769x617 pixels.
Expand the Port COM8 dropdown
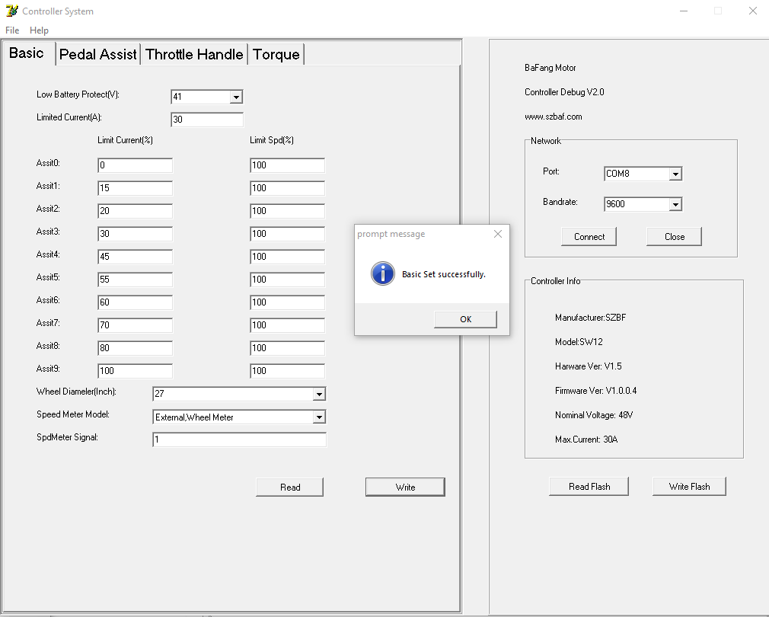(x=676, y=174)
